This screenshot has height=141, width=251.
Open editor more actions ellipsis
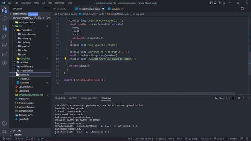(x=247, y=9)
